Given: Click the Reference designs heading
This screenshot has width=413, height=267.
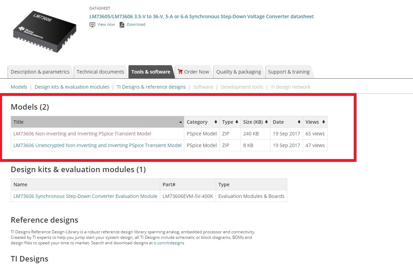Looking at the screenshot, I should pos(44,220).
